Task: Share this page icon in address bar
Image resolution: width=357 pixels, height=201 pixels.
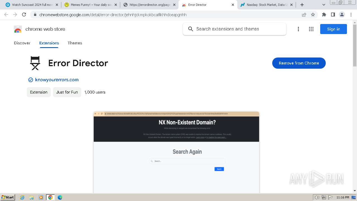Action: tap(304, 15)
